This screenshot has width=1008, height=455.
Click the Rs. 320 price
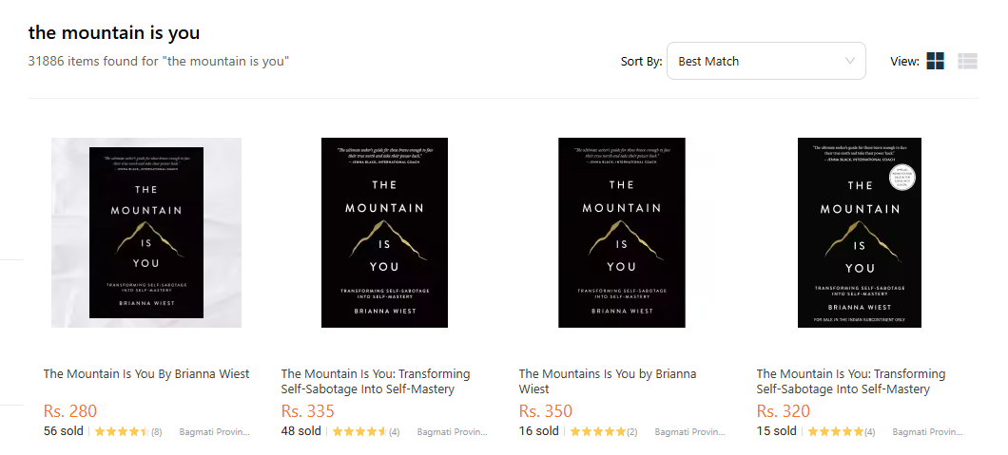pyautogui.click(x=784, y=411)
